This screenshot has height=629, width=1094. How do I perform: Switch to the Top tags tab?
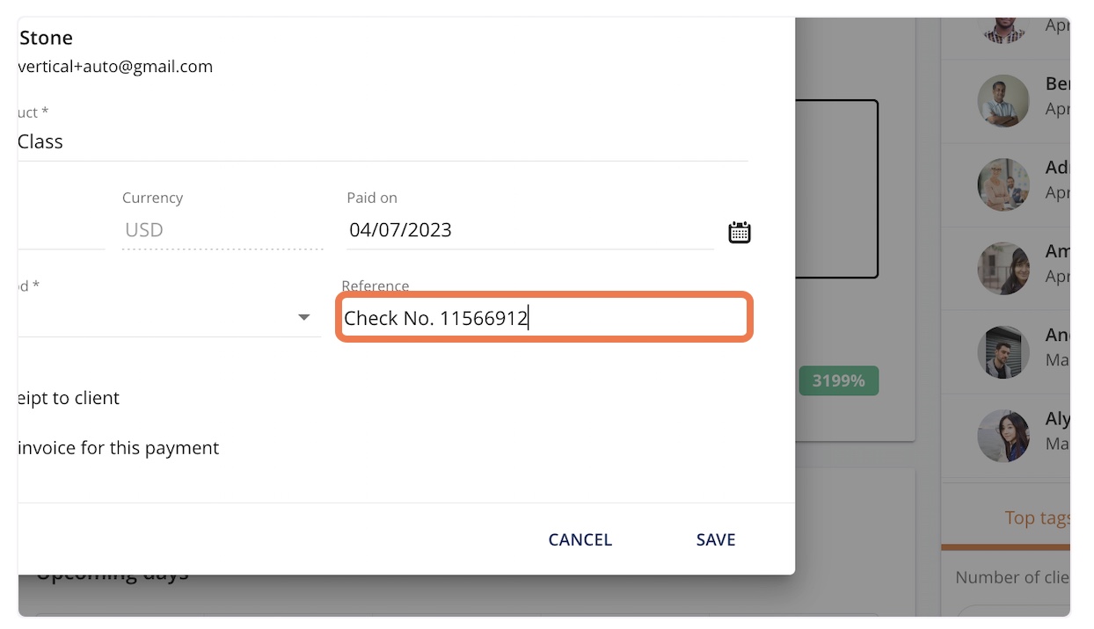point(1038,517)
